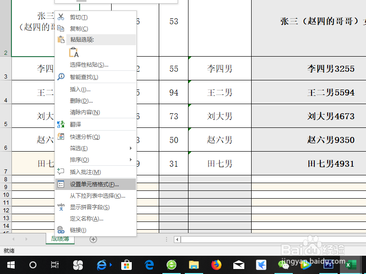
Task: Select the cell 李四男
Action: [220, 68]
